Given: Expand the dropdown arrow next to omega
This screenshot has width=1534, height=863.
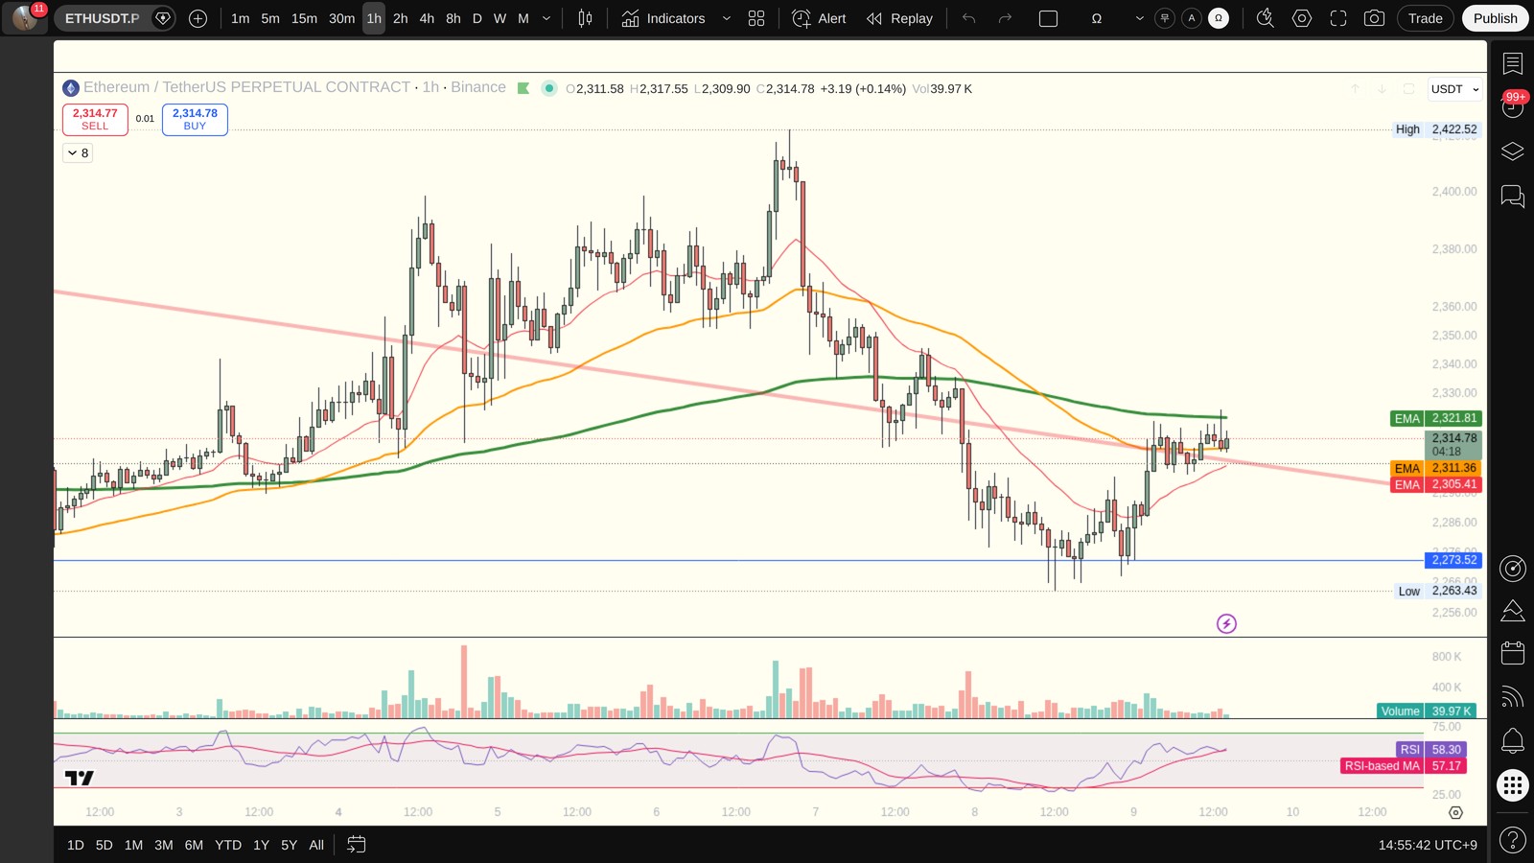Looking at the screenshot, I should (x=1139, y=18).
